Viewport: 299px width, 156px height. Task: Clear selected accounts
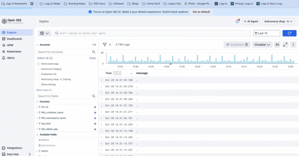point(93,58)
